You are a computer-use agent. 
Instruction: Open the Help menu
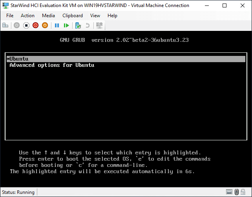click(x=112, y=16)
